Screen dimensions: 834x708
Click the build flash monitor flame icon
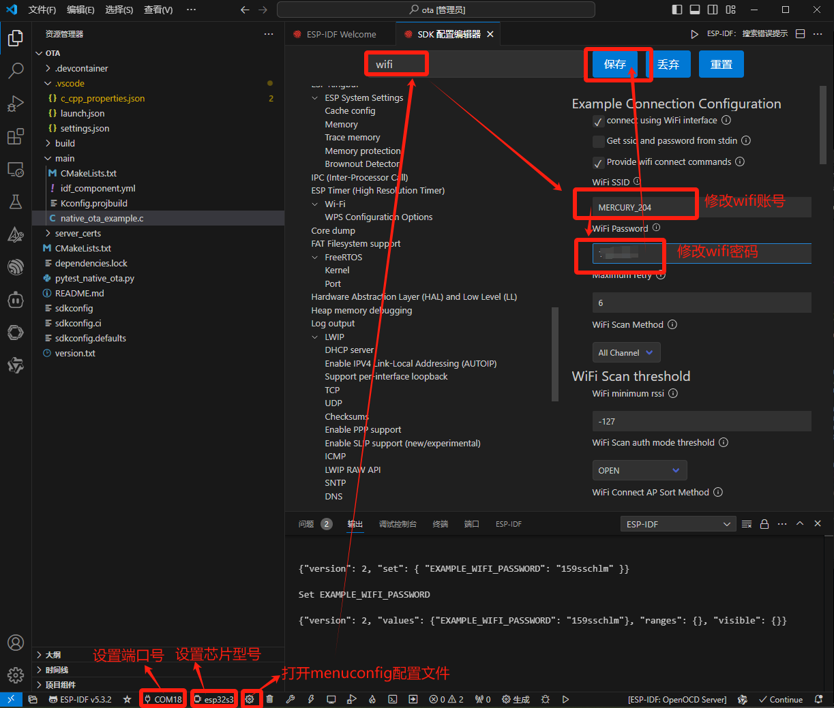[372, 699]
